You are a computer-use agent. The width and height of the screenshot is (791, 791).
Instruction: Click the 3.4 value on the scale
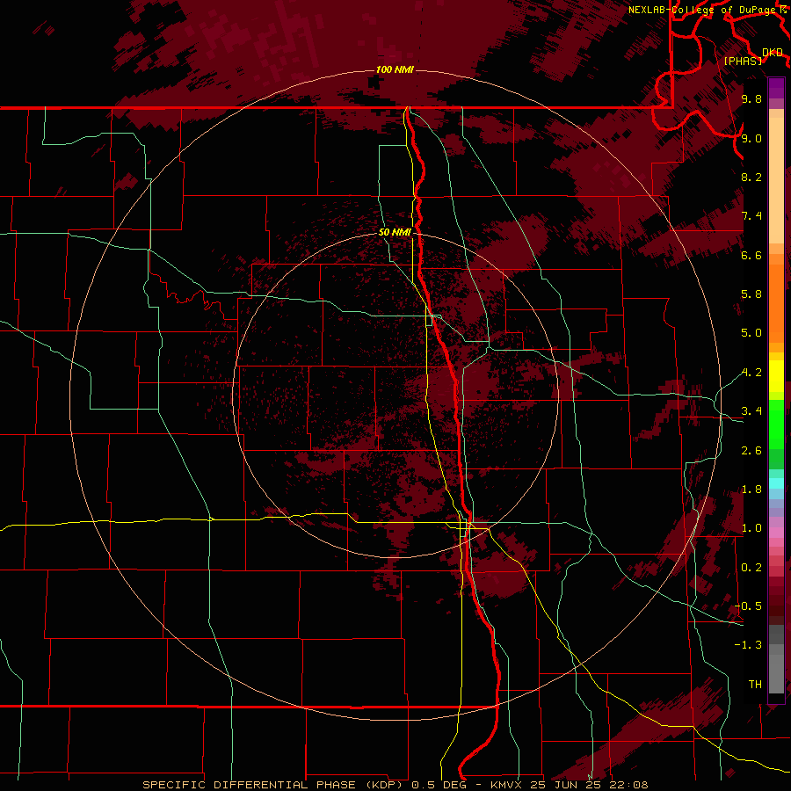pos(751,411)
